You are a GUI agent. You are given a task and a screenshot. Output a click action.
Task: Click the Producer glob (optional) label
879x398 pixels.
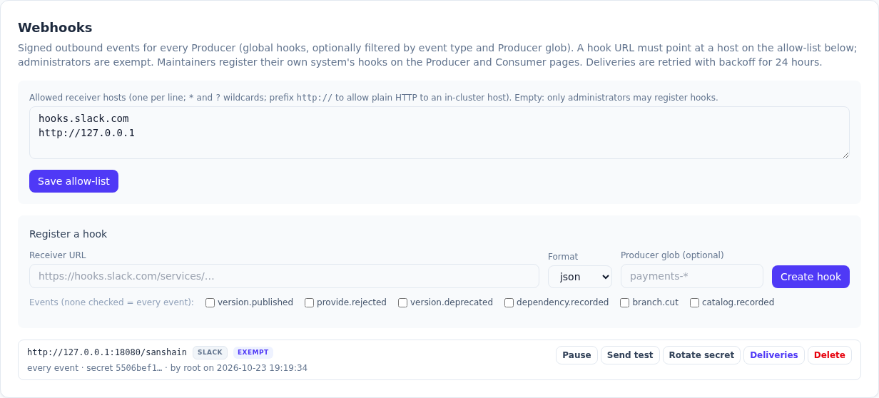point(672,255)
